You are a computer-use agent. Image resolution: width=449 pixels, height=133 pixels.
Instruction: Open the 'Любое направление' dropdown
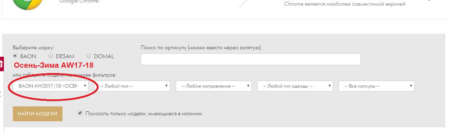[214, 86]
